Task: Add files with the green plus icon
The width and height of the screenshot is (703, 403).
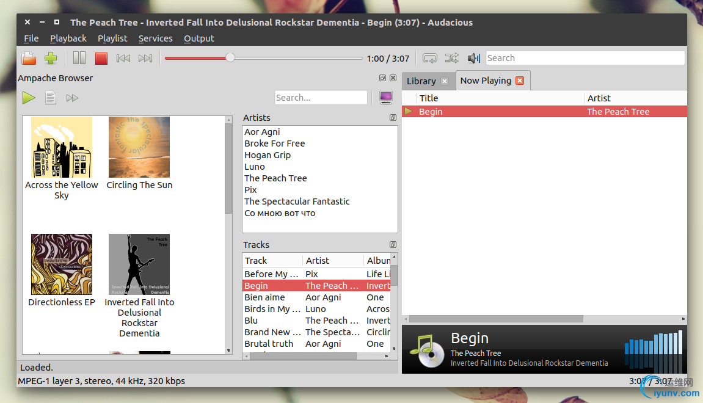Action: tap(51, 58)
